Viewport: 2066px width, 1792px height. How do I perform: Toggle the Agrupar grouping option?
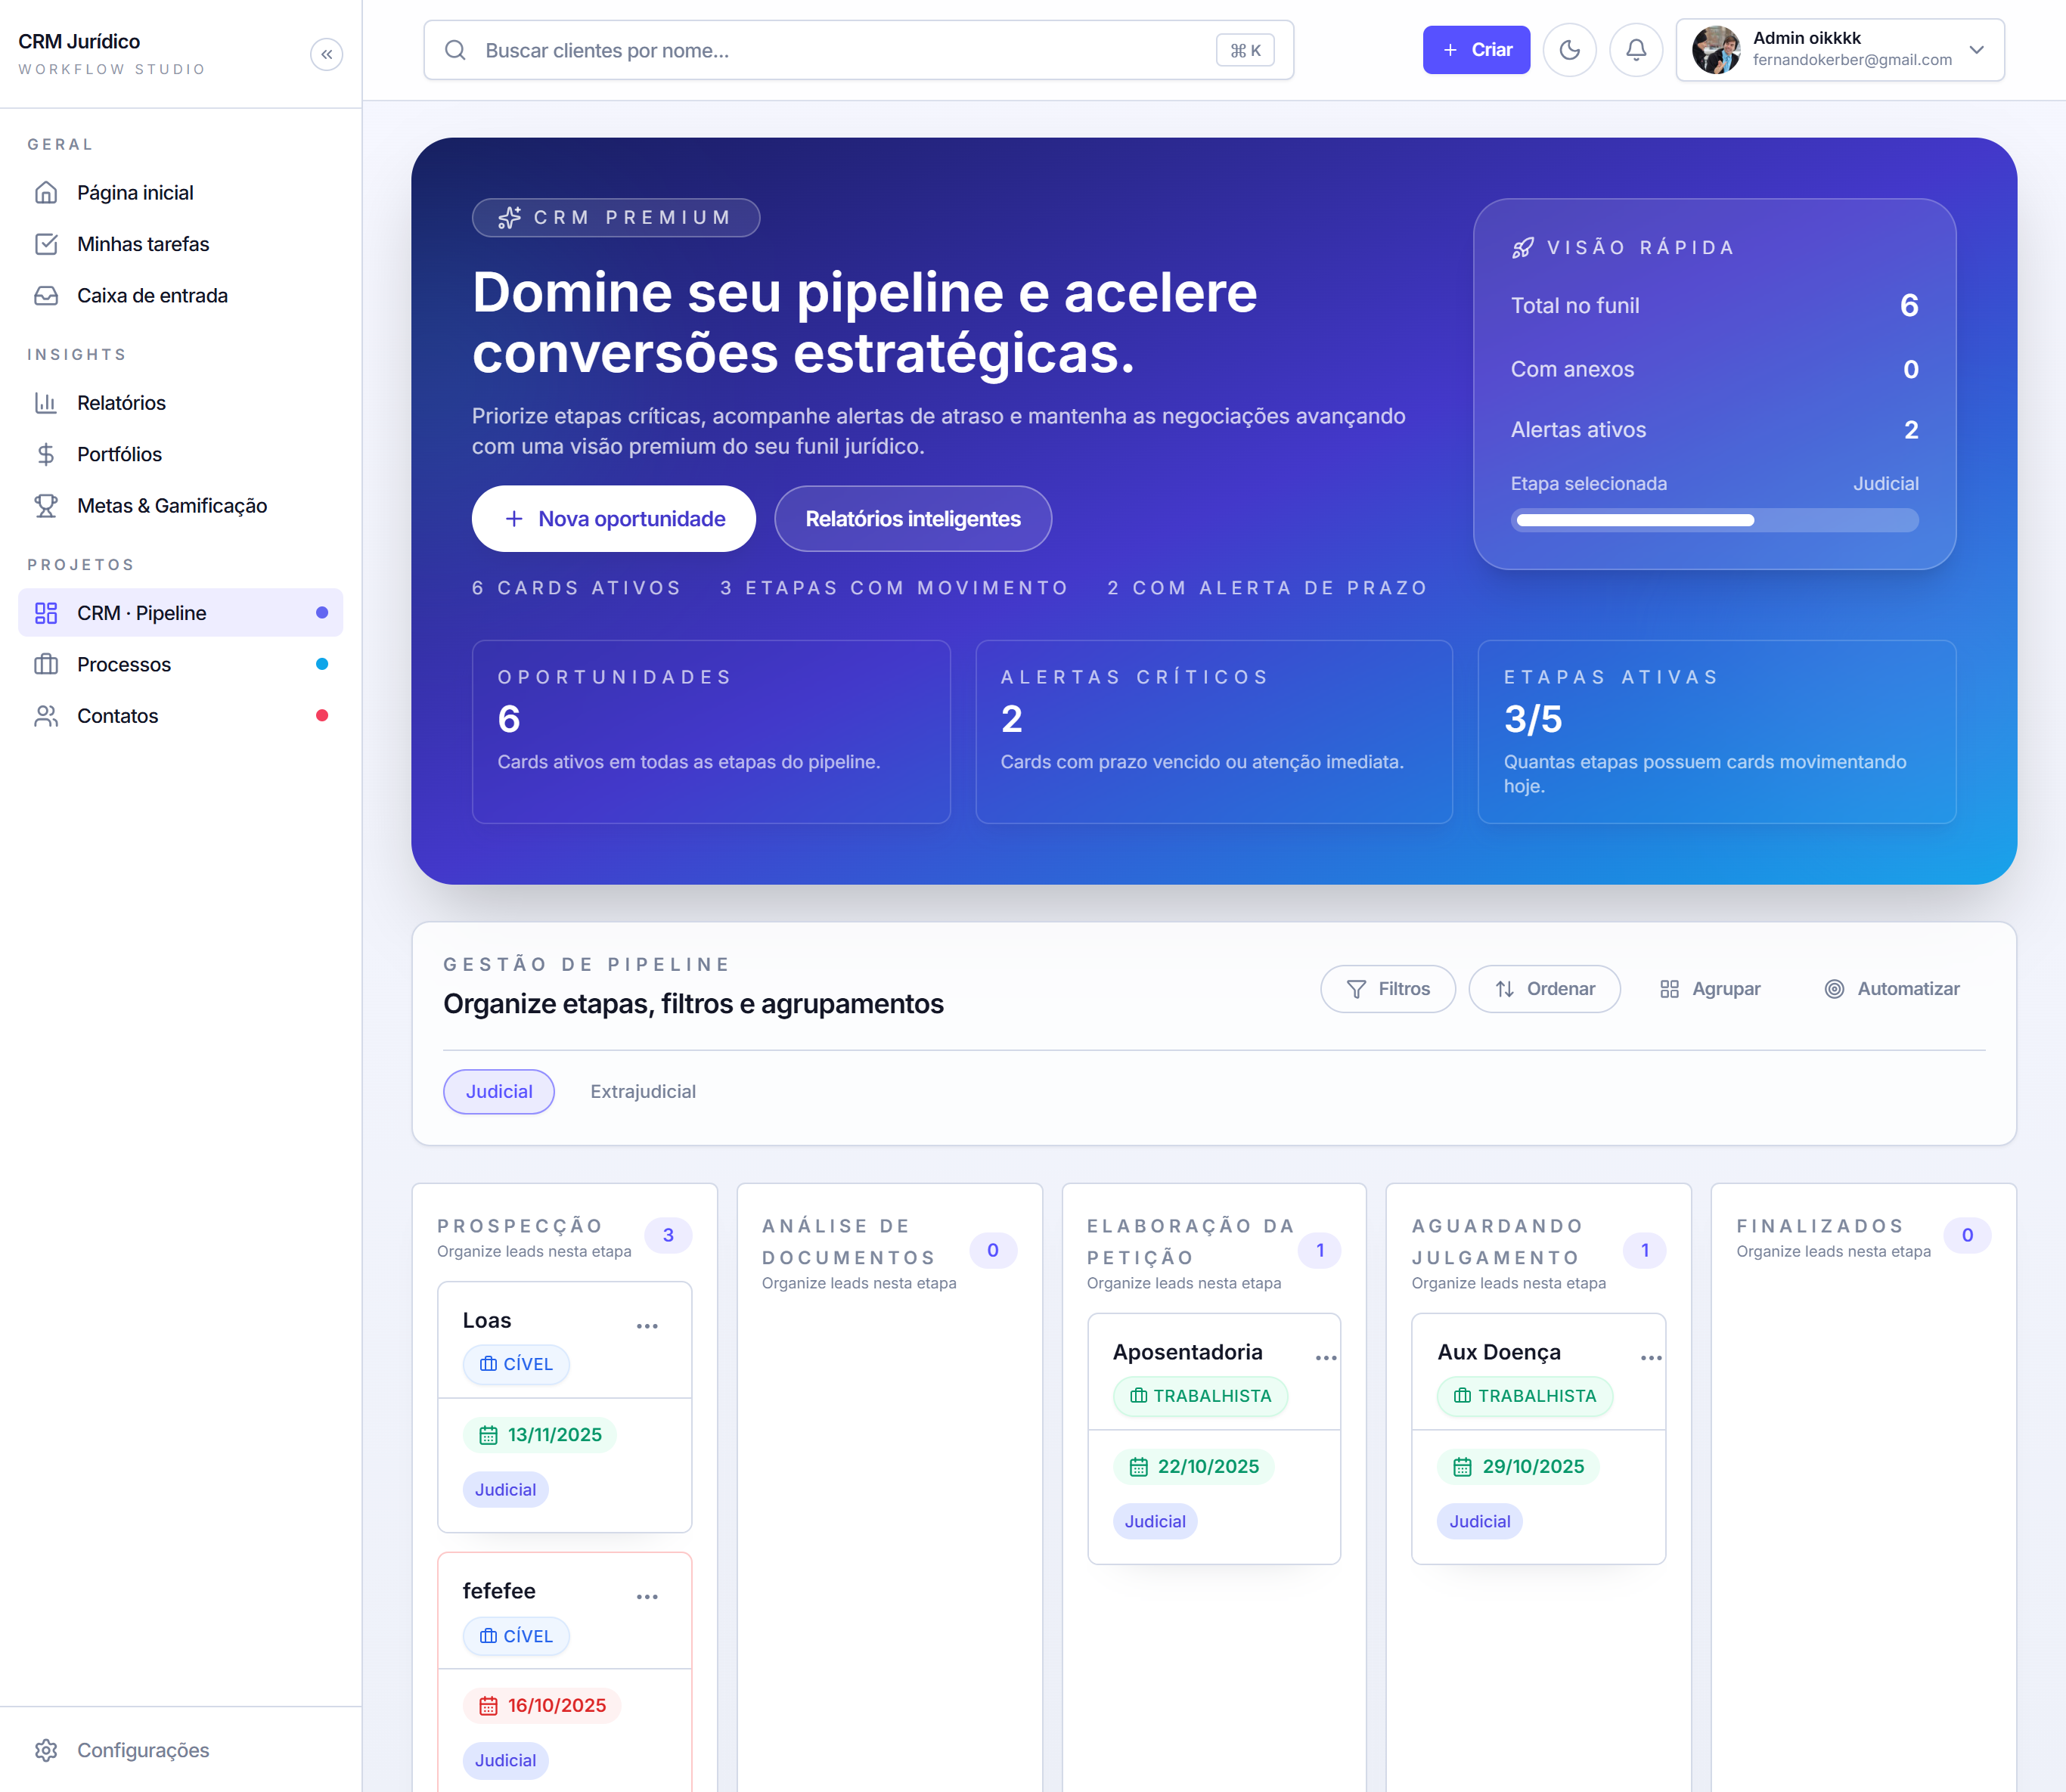pos(1709,989)
